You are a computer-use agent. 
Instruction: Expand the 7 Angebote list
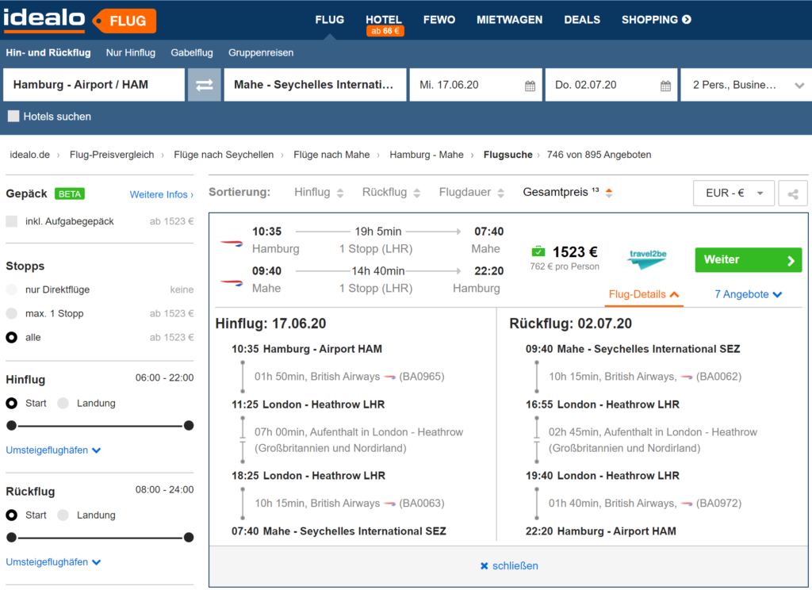pos(748,294)
